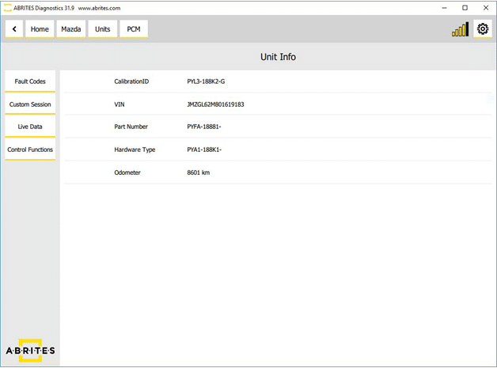This screenshot has width=497, height=368.
Task: Minimize the ABRITES Diagnostics window
Action: click(443, 7)
